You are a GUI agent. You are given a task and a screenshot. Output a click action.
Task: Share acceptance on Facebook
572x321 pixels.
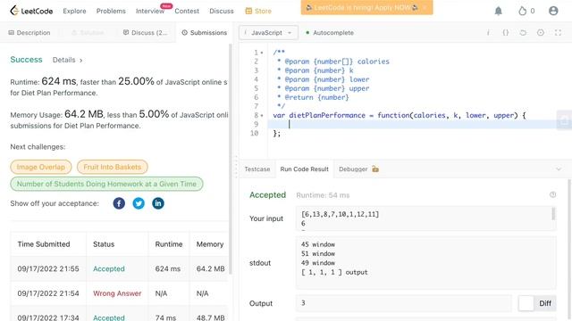point(119,203)
